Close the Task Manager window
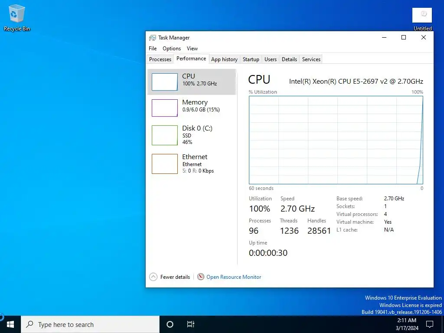 point(423,37)
